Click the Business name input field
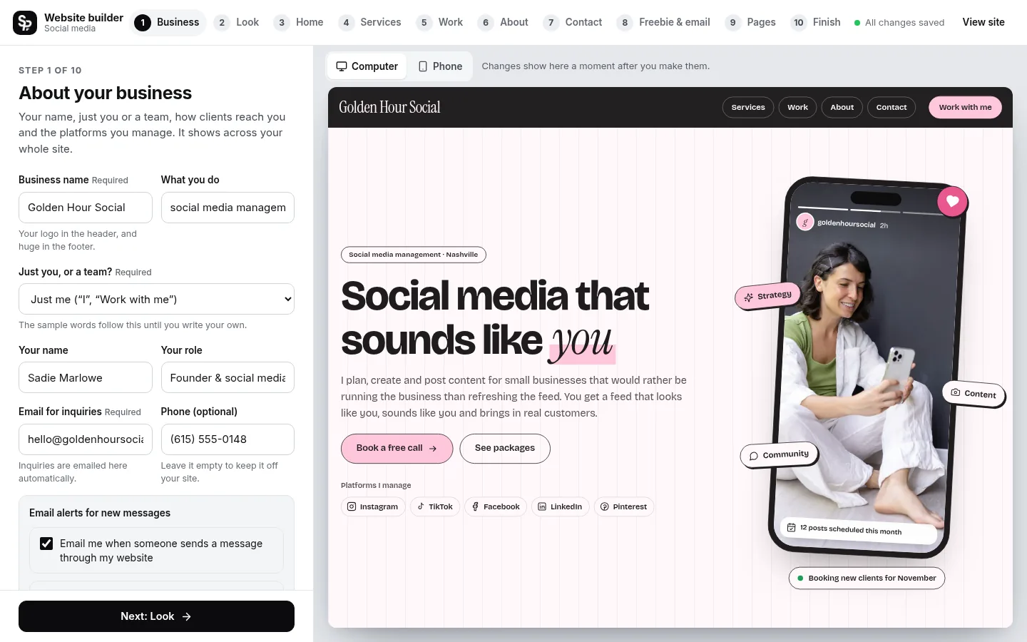 click(86, 208)
